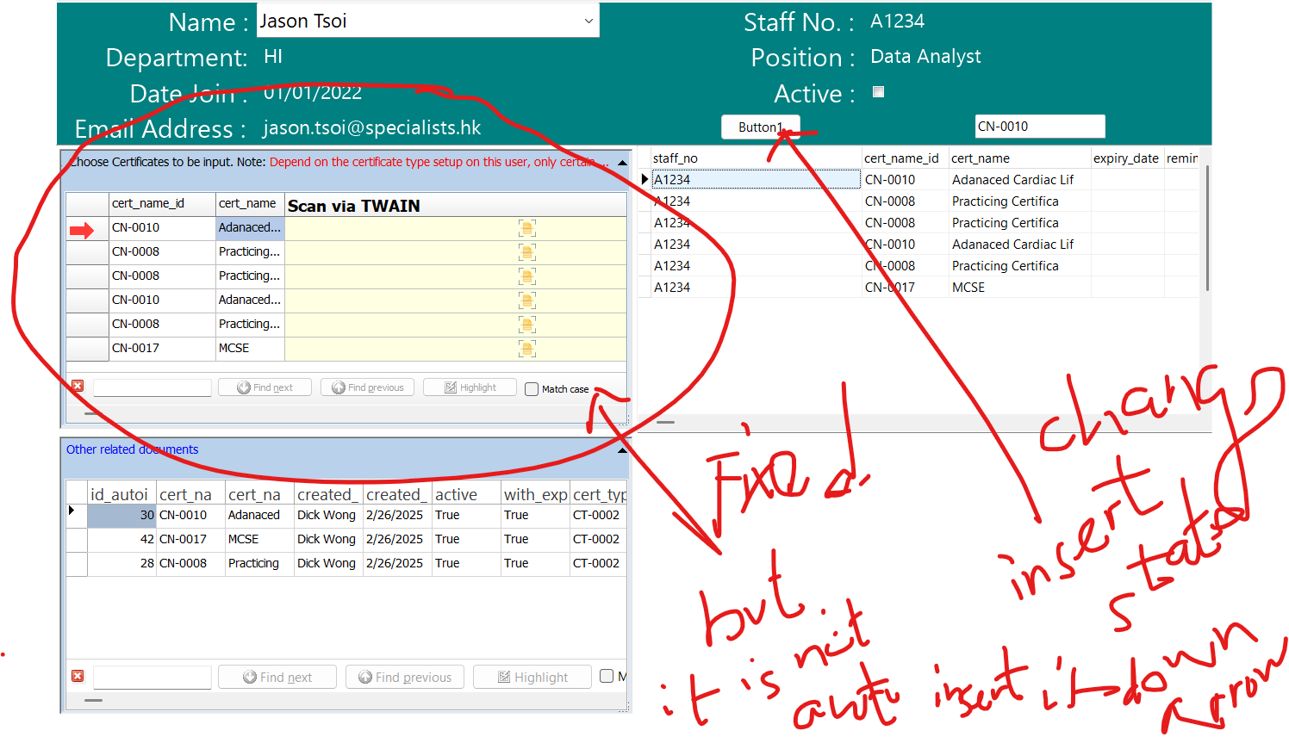Image resolution: width=1289 pixels, height=737 pixels.
Task: Click the id cell 28 in Other related documents
Action: (121, 564)
